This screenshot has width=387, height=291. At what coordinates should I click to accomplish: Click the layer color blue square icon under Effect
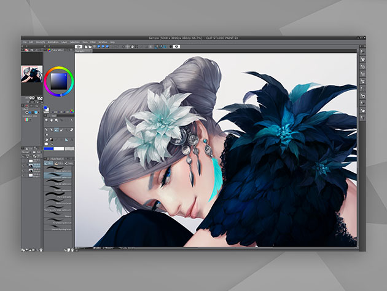[x=36, y=112]
